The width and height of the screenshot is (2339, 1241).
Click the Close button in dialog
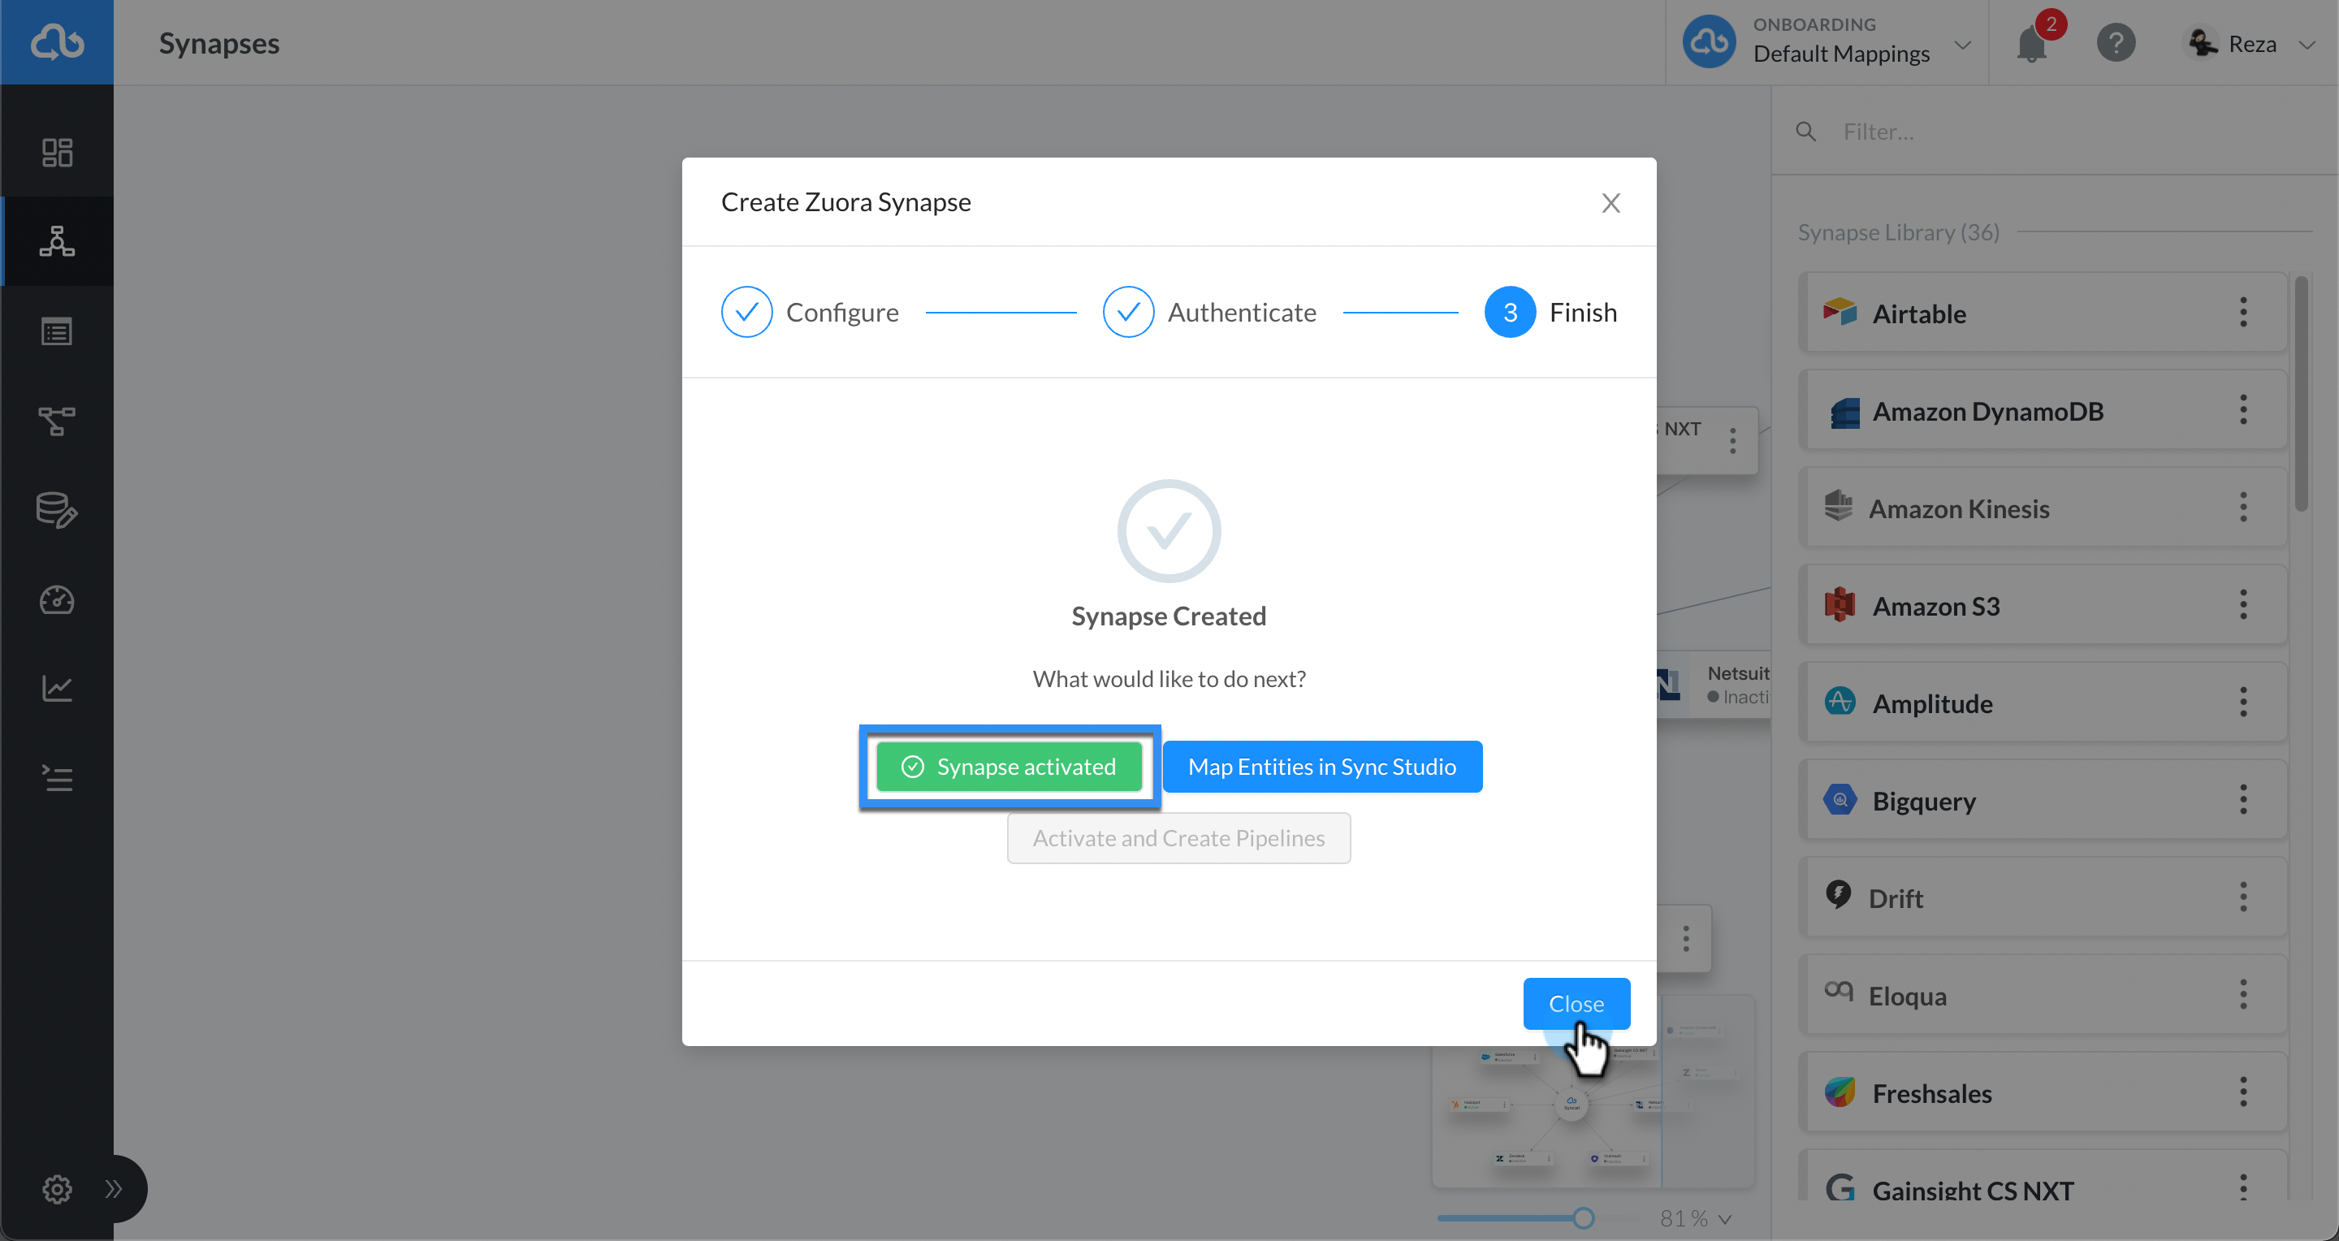tap(1576, 1004)
